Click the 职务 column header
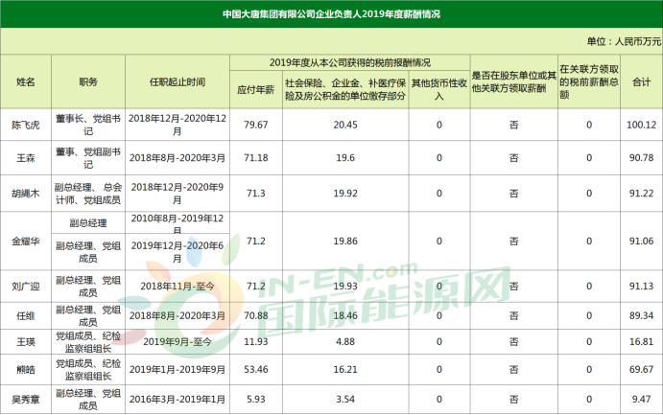 [x=88, y=81]
